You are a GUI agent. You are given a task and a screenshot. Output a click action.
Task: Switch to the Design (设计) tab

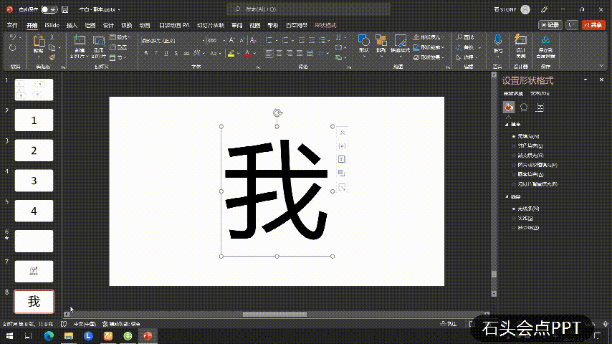coord(108,25)
